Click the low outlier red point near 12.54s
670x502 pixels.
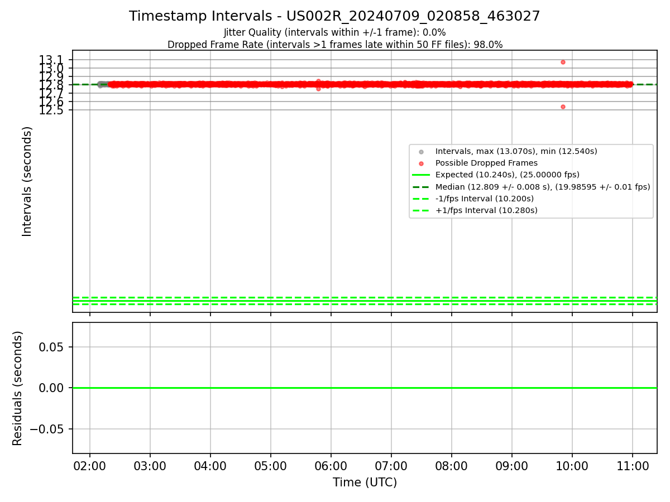563,107
